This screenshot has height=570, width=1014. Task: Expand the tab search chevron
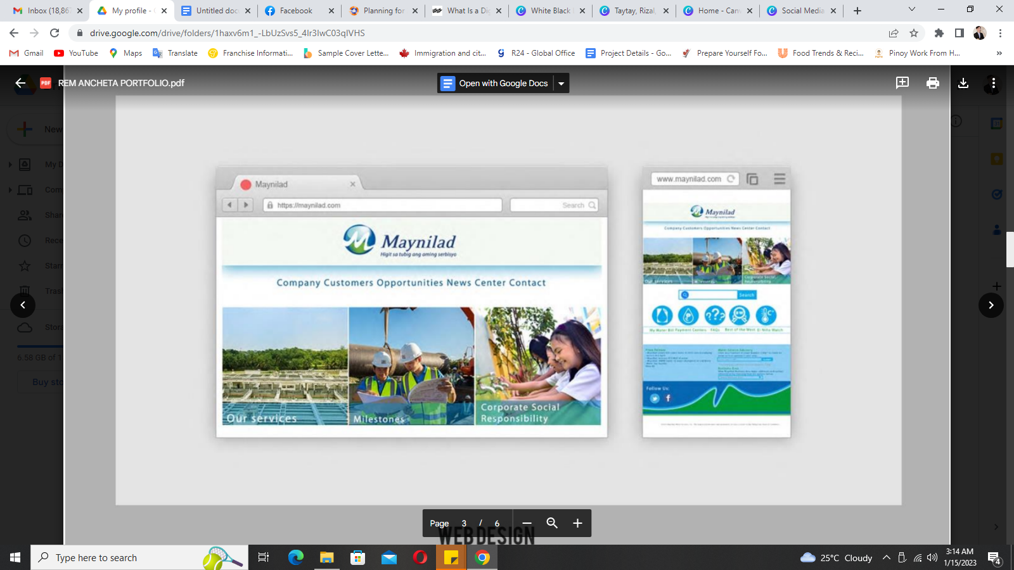pyautogui.click(x=912, y=9)
